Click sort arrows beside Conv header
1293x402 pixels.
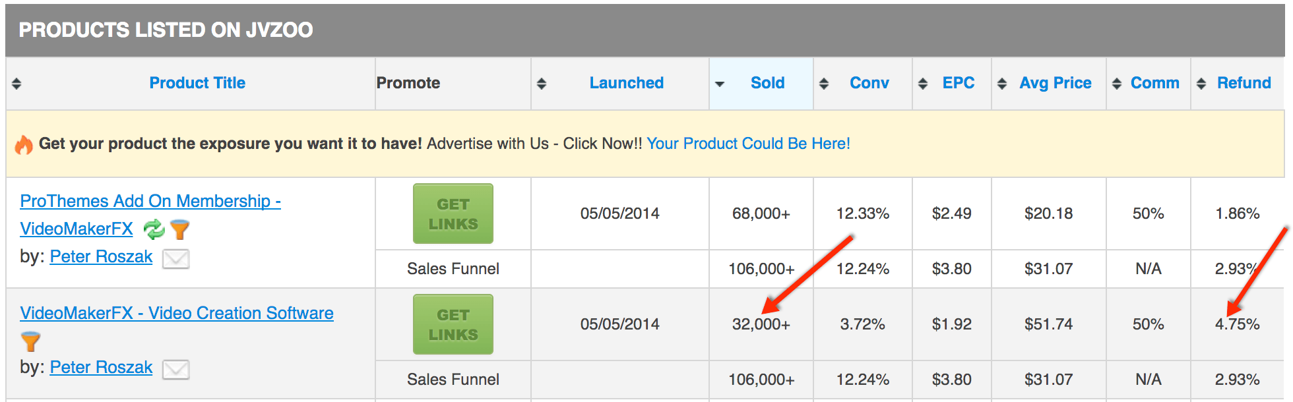coord(824,84)
